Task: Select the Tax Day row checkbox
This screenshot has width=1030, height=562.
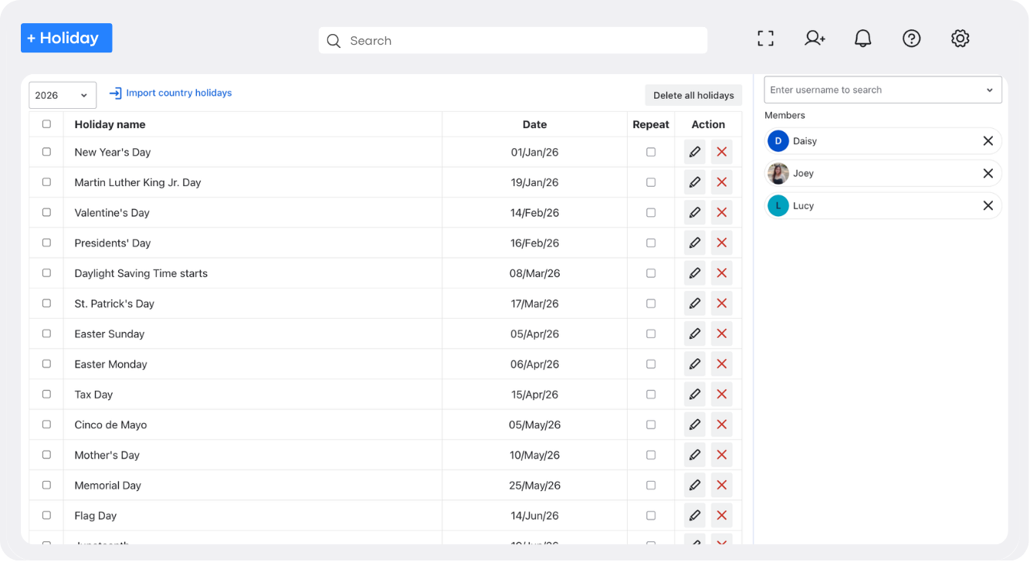Action: (46, 394)
